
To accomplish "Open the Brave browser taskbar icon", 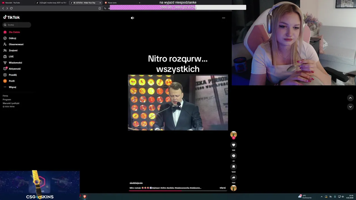I will 85,197.
